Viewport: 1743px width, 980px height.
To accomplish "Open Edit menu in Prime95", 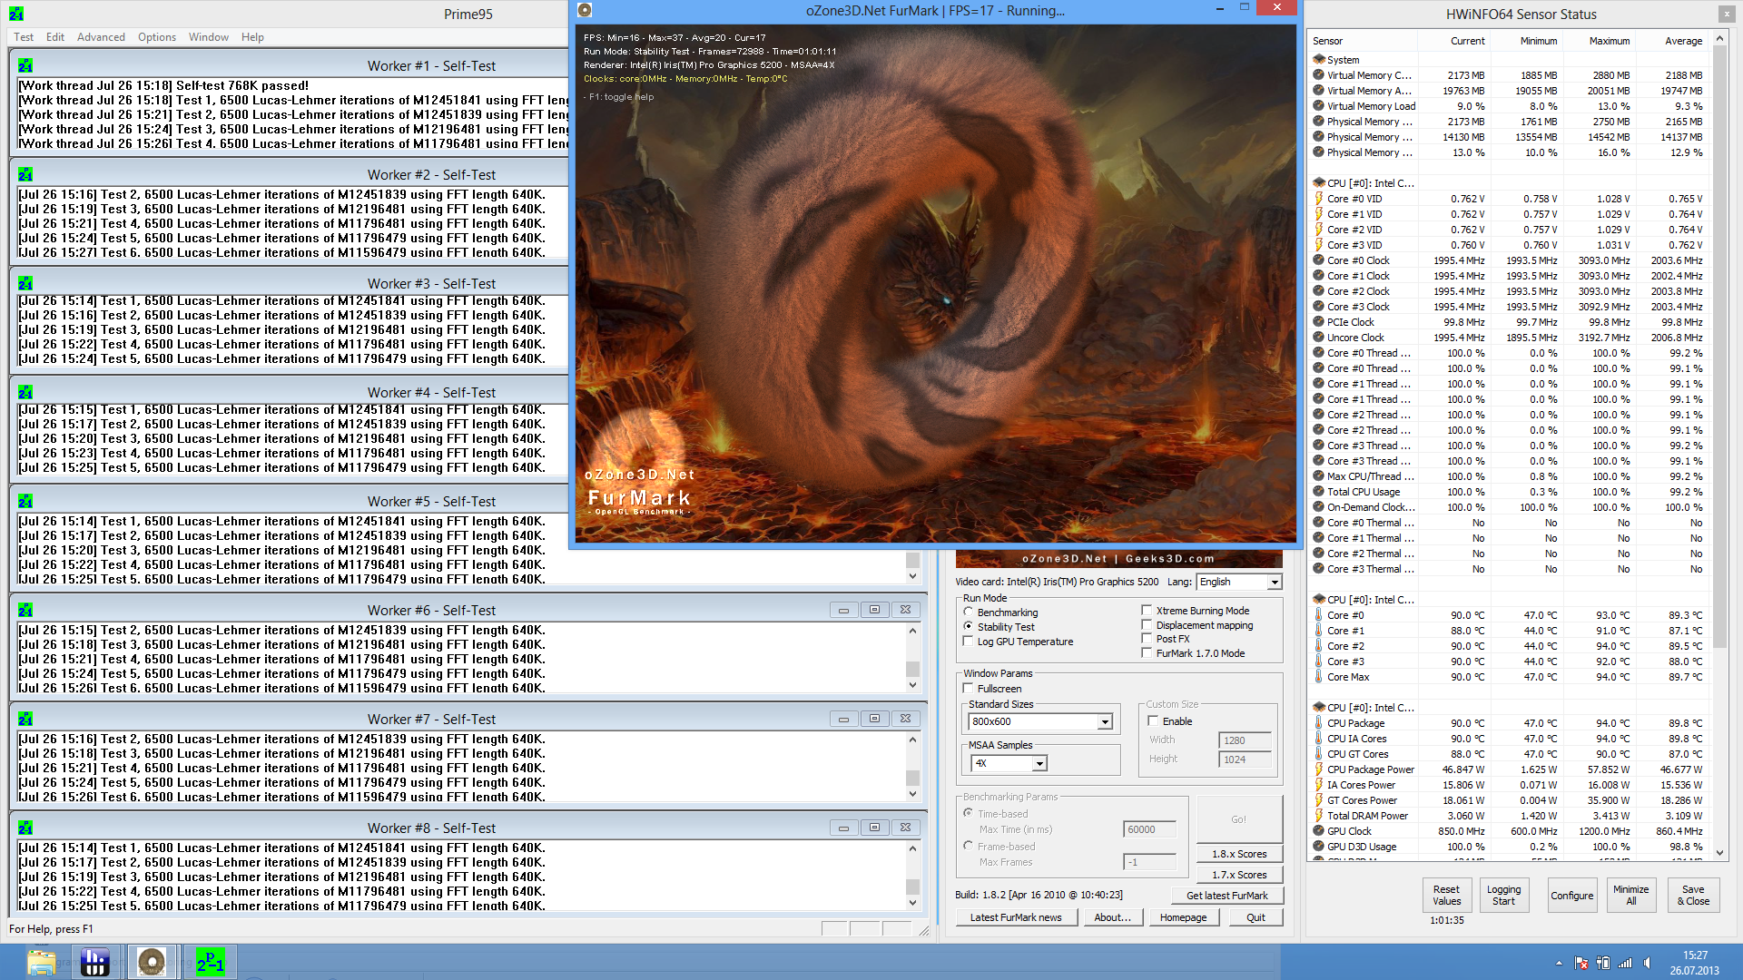I will click(x=55, y=37).
